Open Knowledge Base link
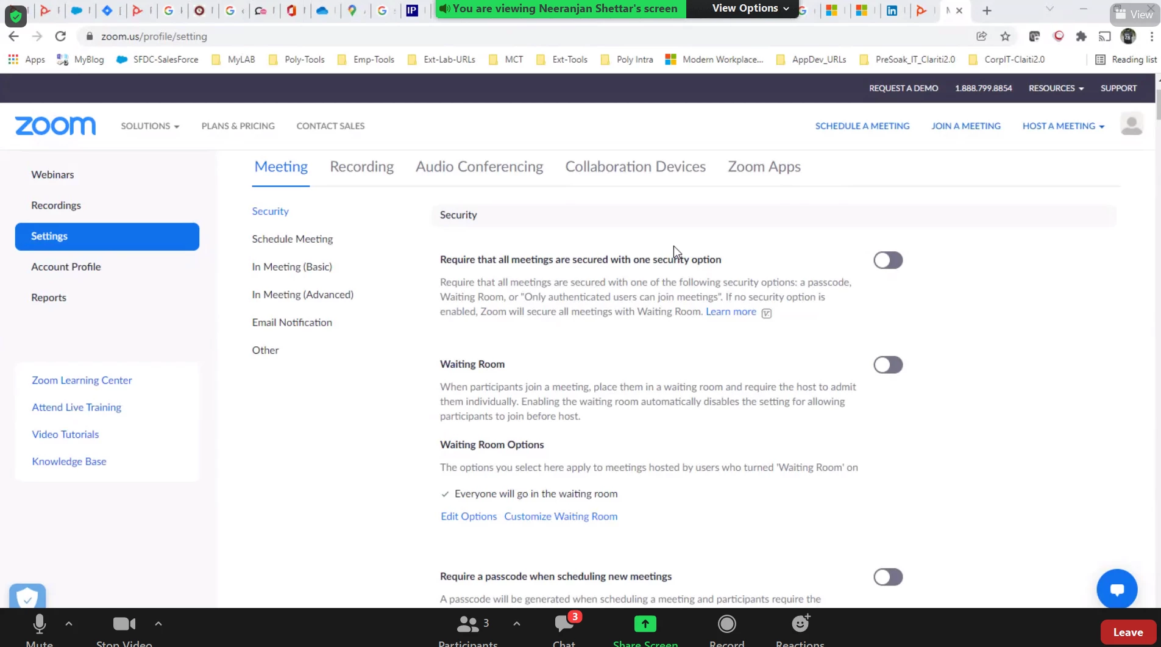Viewport: 1161px width, 647px height. pyautogui.click(x=69, y=461)
